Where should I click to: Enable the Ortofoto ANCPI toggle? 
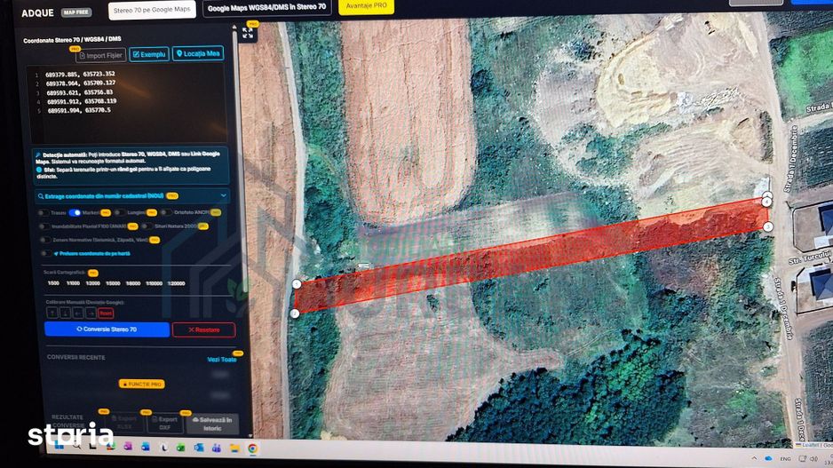(x=166, y=212)
